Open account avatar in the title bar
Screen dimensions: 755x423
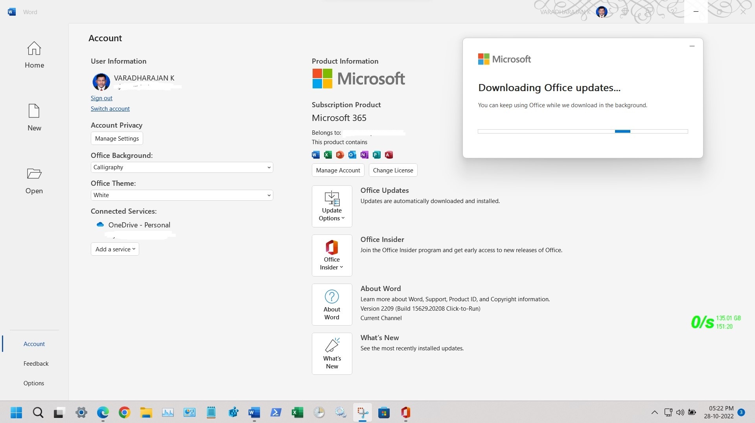(x=602, y=12)
